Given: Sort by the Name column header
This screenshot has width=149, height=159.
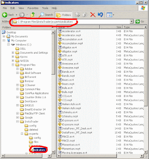Looking at the screenshot, I should point(79,27).
